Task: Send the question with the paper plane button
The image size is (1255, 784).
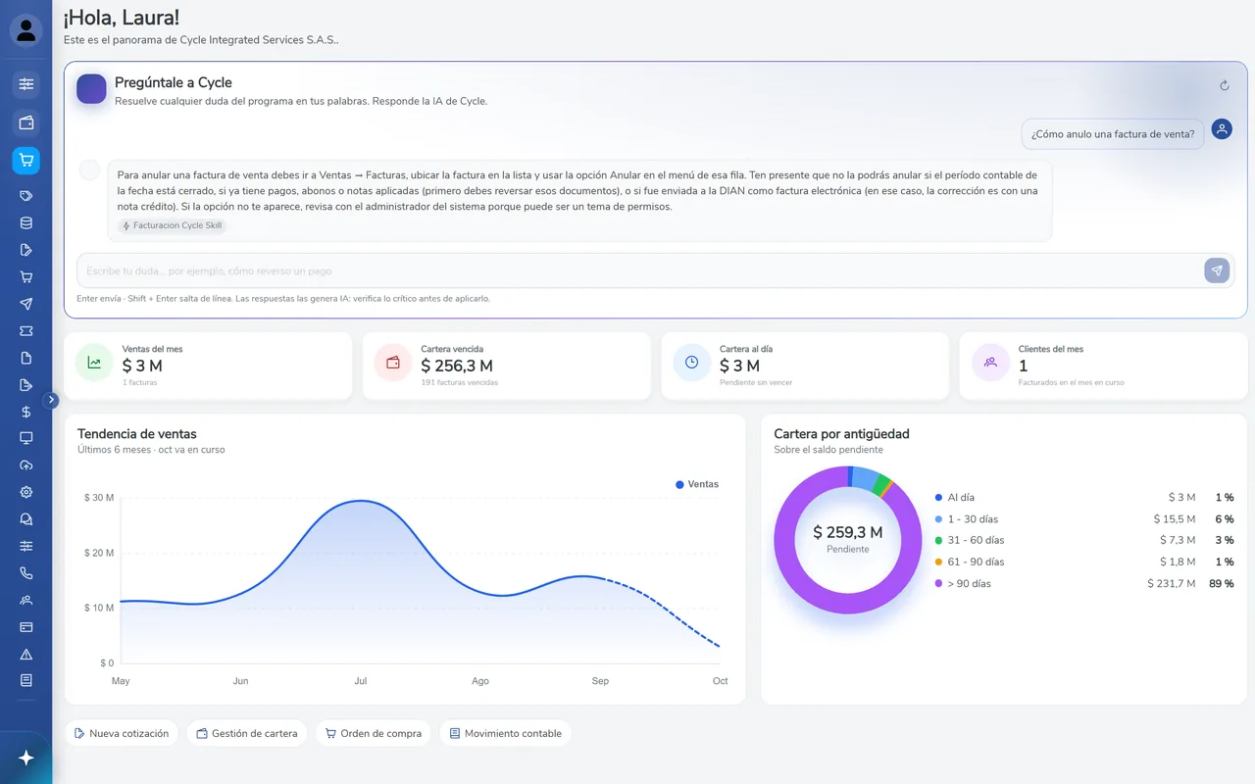Action: point(1217,270)
